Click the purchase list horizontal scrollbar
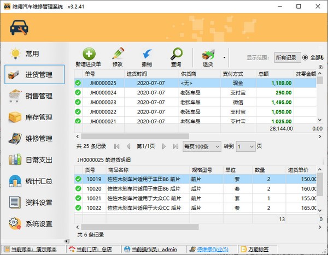The image size is (328, 255). coord(137,136)
